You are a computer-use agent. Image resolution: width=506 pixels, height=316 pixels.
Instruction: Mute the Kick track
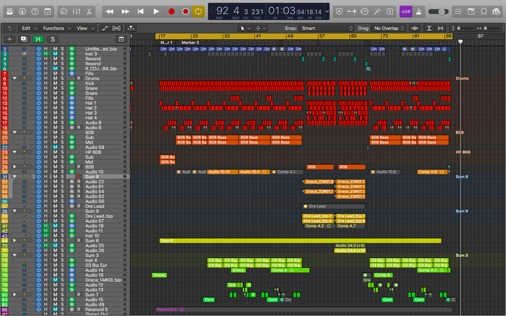[x=54, y=83]
